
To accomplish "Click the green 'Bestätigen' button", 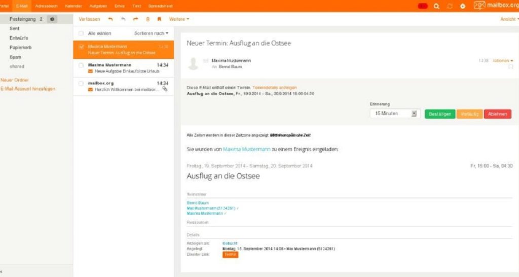I will [439, 114].
